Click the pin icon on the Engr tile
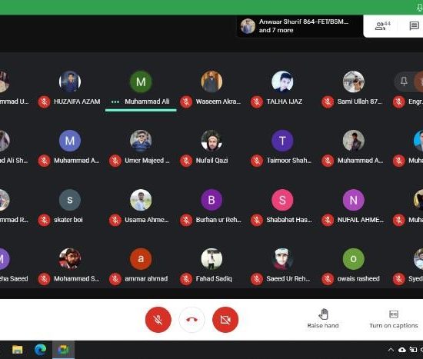The width and height of the screenshot is (423, 359). pyautogui.click(x=404, y=81)
